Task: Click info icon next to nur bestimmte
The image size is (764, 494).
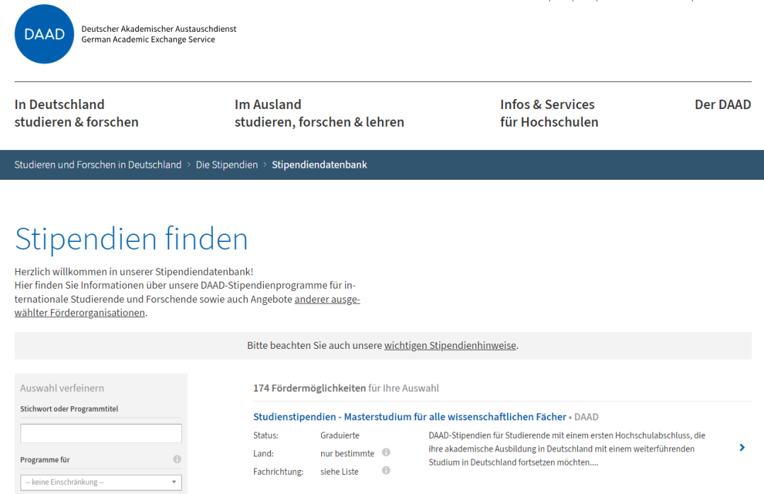Action: point(386,453)
